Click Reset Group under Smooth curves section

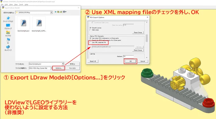[138, 33]
